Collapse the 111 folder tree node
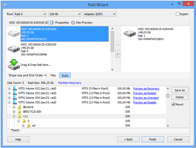The width and height of the screenshot is (196, 148). [14, 116]
